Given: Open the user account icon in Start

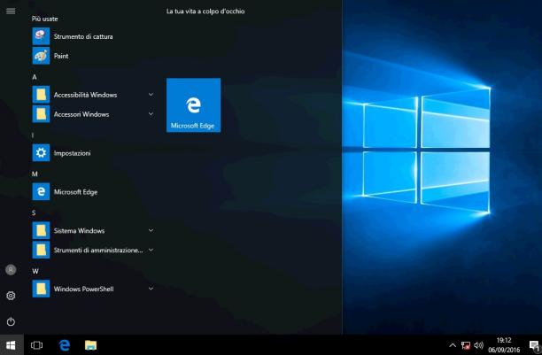Looking at the screenshot, I should tap(11, 270).
